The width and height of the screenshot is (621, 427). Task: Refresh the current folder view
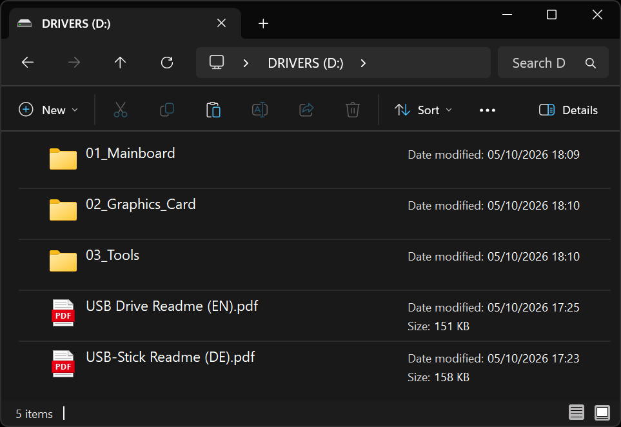(167, 62)
